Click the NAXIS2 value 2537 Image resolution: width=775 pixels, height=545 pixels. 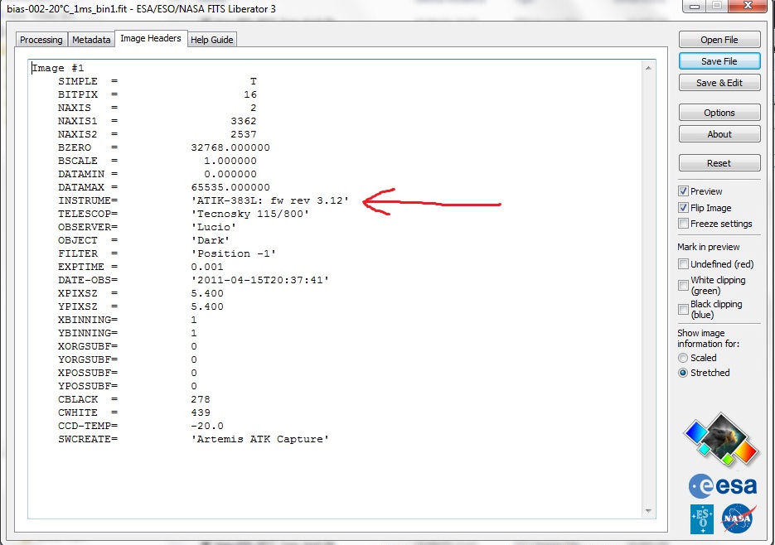coord(244,134)
